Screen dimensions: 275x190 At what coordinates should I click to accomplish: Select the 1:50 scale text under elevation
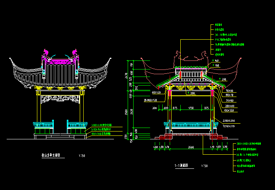click(82, 155)
